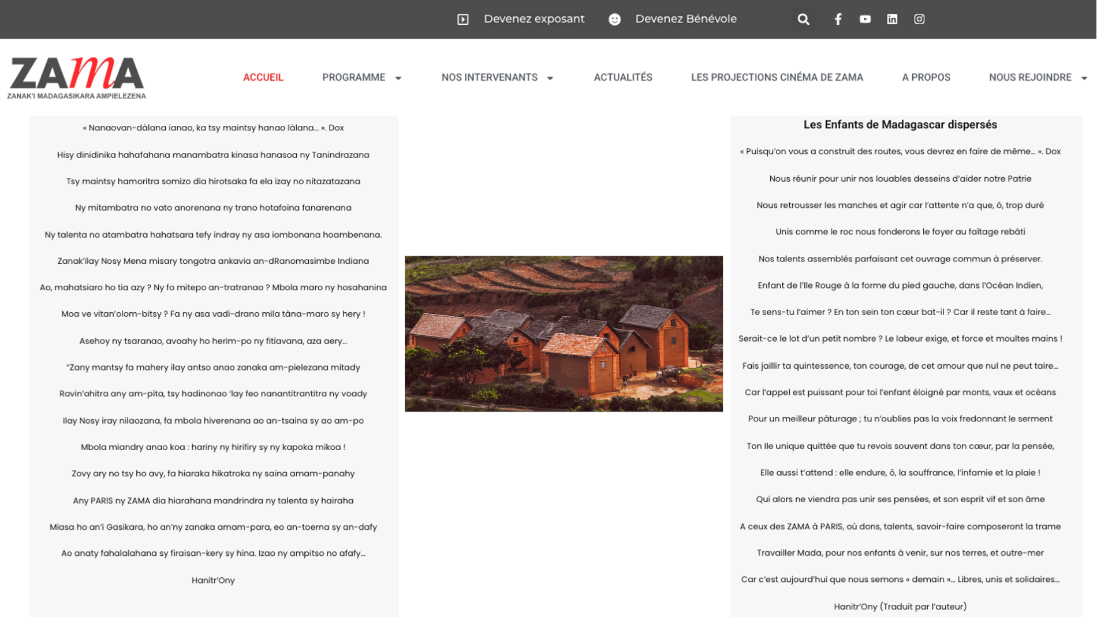This screenshot has height=617, width=1097.
Task: Click the line Ny mitambatra no vato anorenana
Action: pyautogui.click(x=213, y=208)
